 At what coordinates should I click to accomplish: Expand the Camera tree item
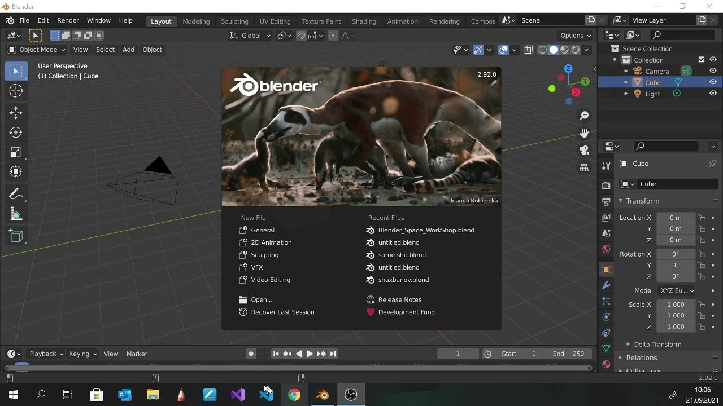click(x=626, y=71)
